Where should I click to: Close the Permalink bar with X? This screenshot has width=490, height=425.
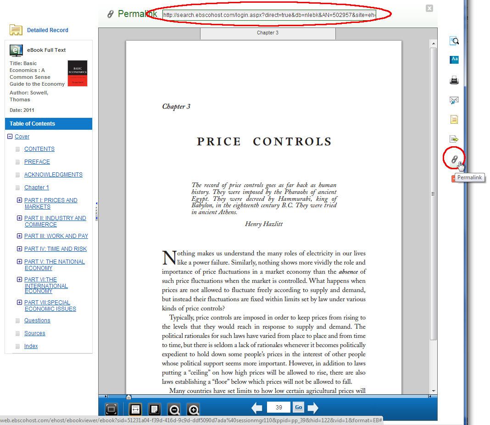429,8
